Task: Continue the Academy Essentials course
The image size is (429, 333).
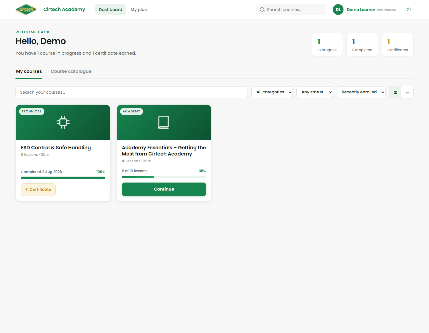Action: [164, 189]
